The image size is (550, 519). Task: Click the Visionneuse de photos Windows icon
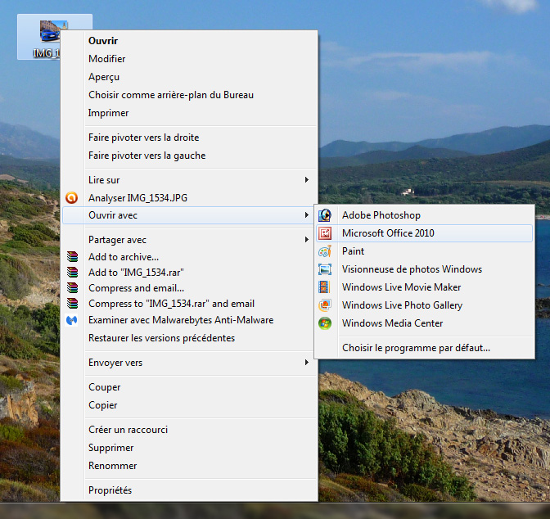click(x=325, y=269)
